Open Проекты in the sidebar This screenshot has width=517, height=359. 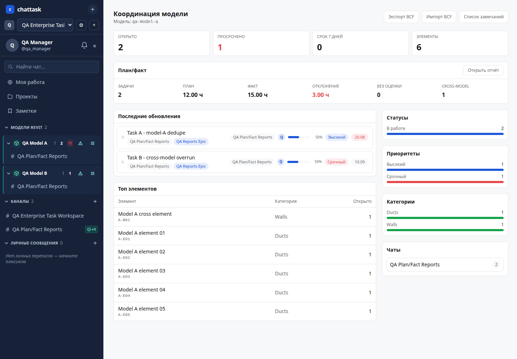click(x=52, y=97)
